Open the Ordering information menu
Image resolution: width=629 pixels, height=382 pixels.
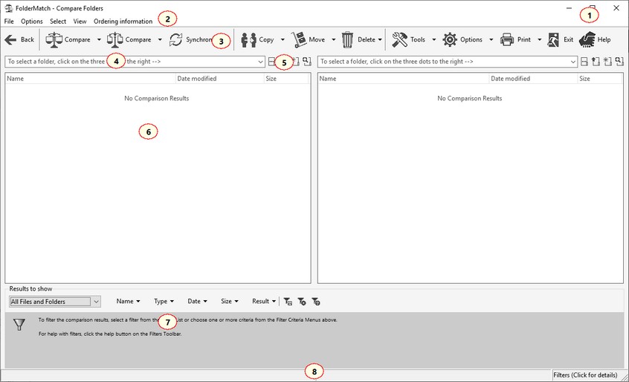coord(123,22)
